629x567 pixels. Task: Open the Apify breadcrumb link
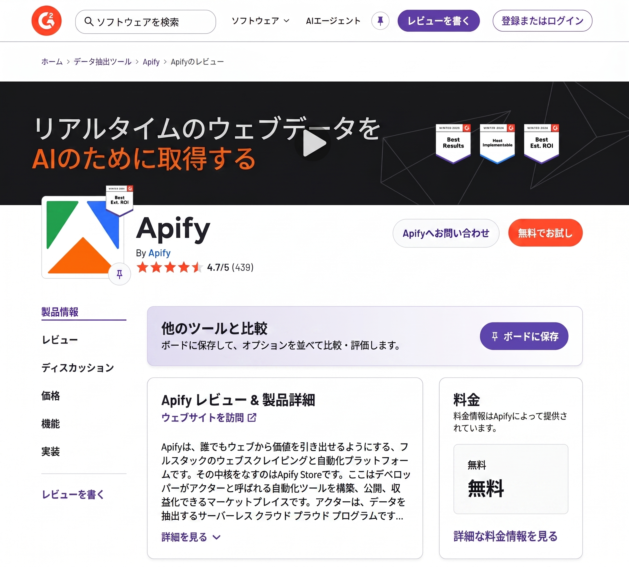tap(151, 62)
